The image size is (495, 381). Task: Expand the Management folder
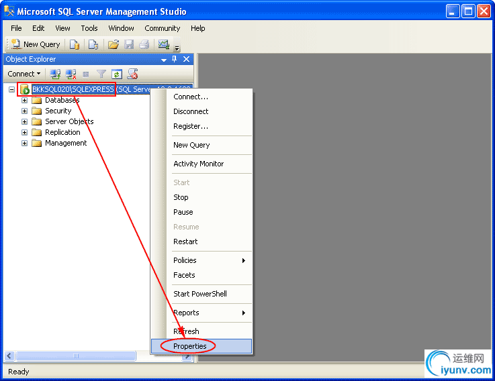pyautogui.click(x=24, y=143)
